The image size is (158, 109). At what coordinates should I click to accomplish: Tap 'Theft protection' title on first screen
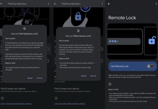tap(17, 4)
